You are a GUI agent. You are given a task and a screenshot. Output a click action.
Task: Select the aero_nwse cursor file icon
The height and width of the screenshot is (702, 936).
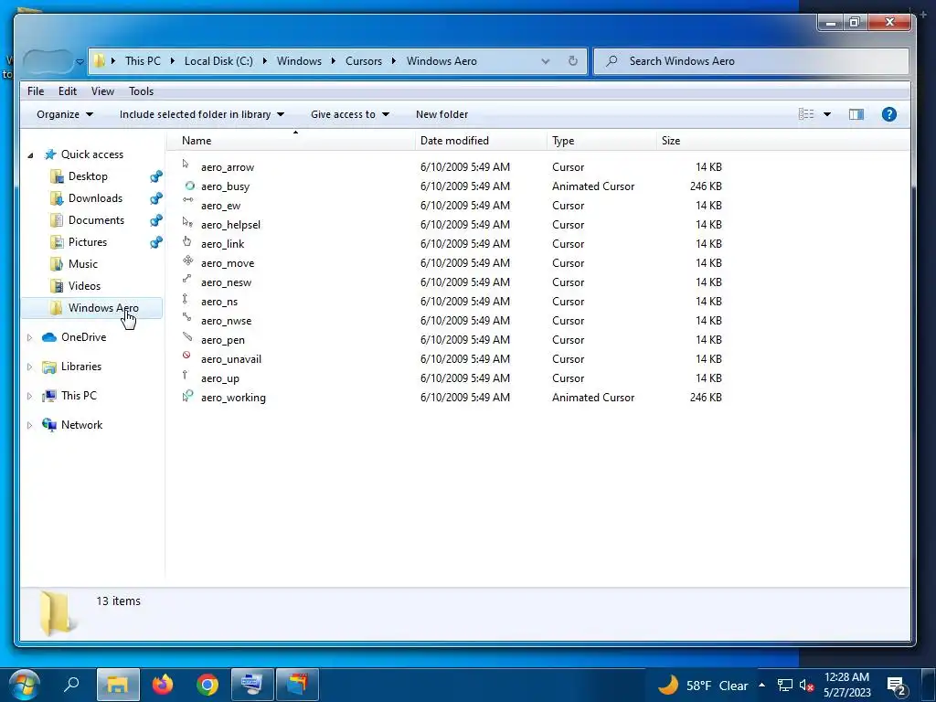coord(186,317)
